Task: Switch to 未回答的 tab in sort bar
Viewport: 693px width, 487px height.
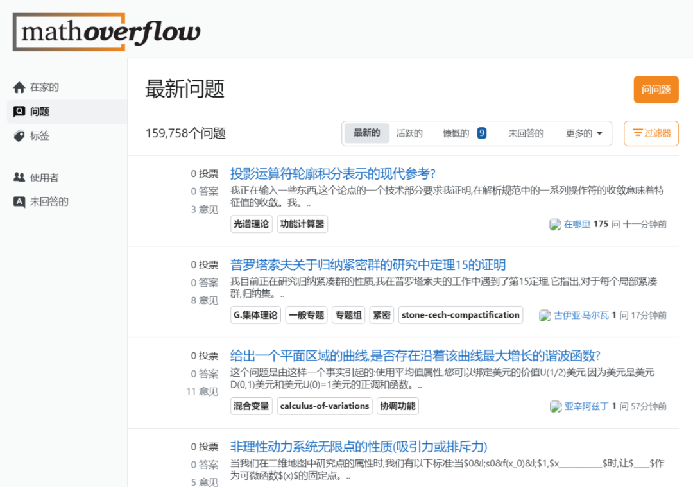Action: pos(526,133)
